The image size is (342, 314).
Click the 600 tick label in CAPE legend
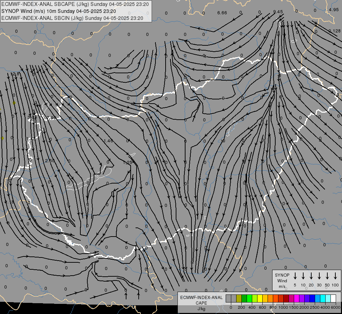[262, 307]
